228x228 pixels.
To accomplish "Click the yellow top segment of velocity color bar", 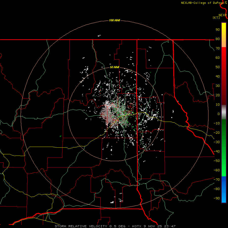I will pyautogui.click(x=224, y=35).
